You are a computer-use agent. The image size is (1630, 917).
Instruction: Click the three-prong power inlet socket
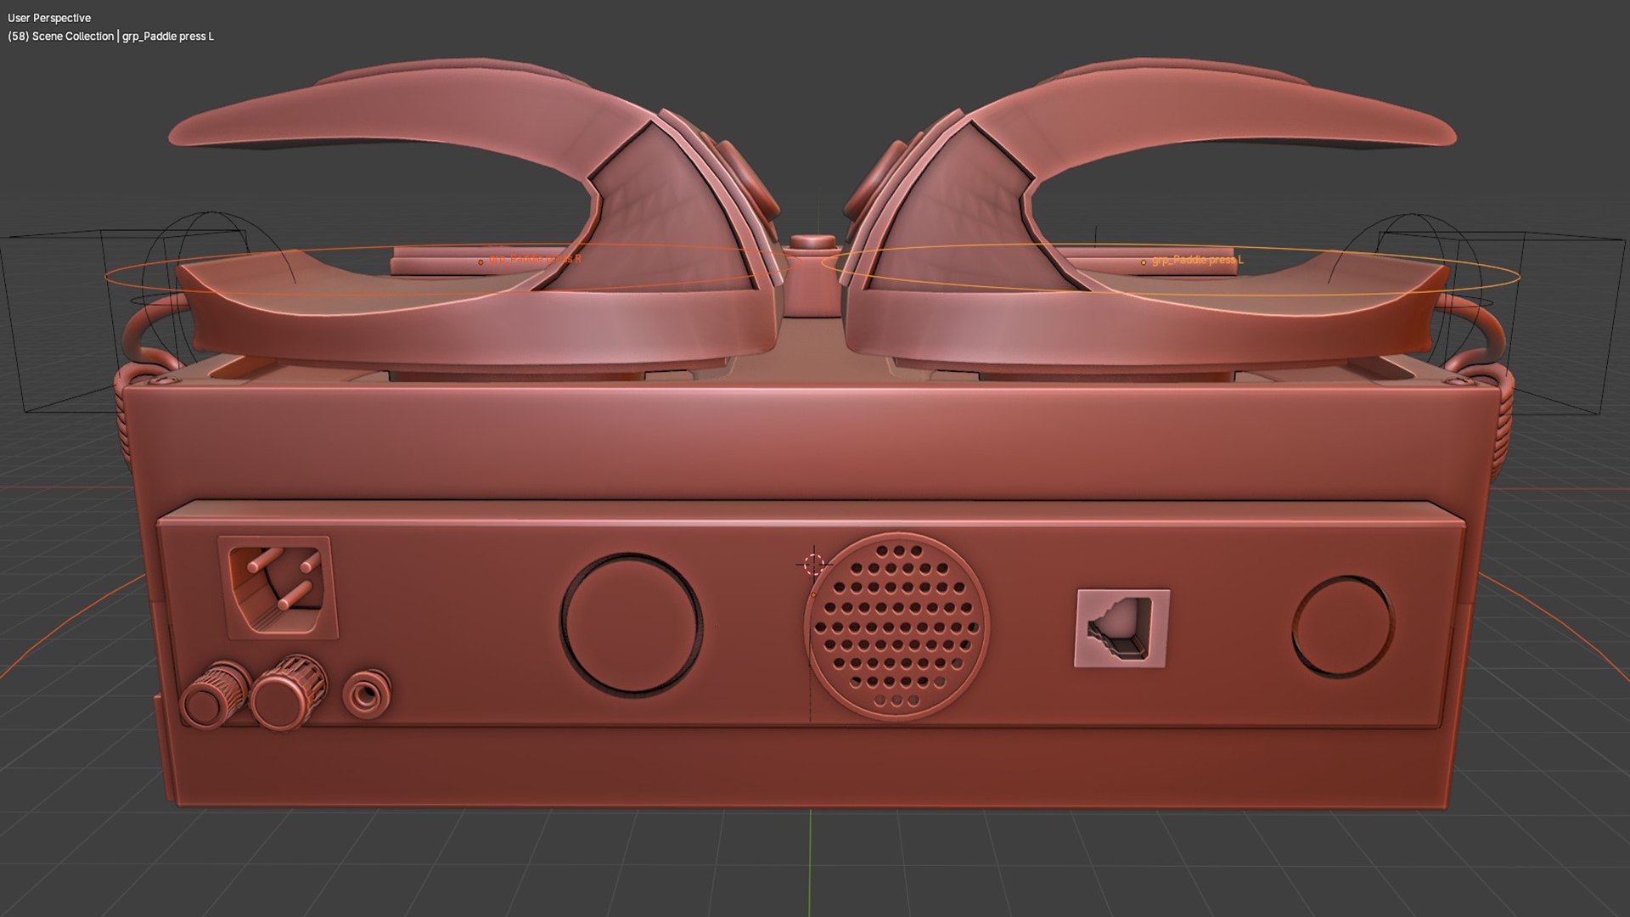tap(278, 588)
